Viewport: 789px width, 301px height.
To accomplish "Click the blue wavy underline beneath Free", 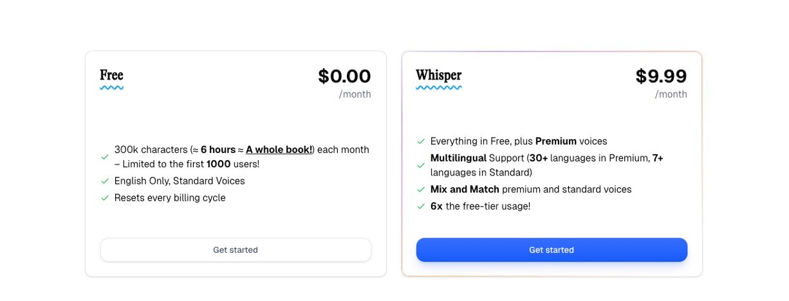I will pyautogui.click(x=111, y=87).
